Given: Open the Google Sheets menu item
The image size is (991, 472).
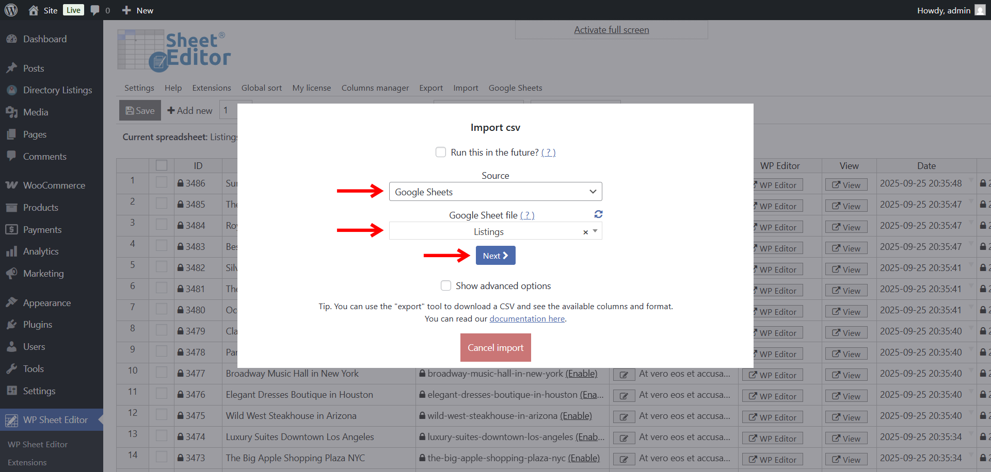Looking at the screenshot, I should (516, 88).
